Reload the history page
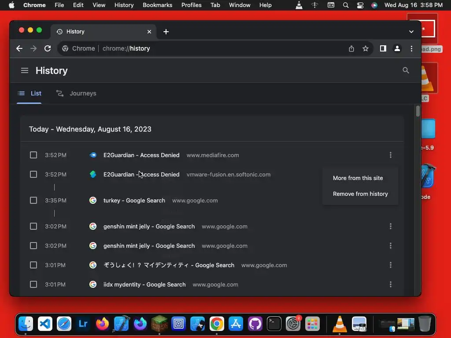 click(48, 48)
